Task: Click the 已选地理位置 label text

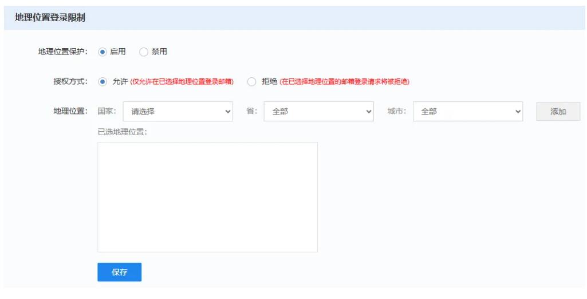Action: pos(123,132)
